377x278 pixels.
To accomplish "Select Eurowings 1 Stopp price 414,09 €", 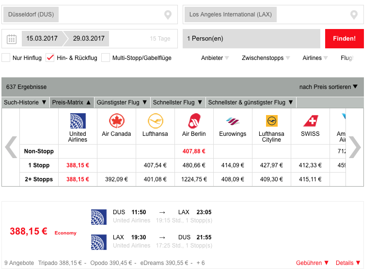I will pos(233,165).
